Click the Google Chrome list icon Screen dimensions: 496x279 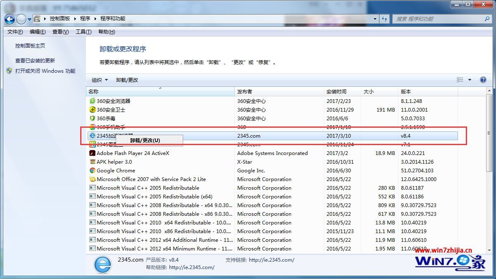pyautogui.click(x=93, y=170)
